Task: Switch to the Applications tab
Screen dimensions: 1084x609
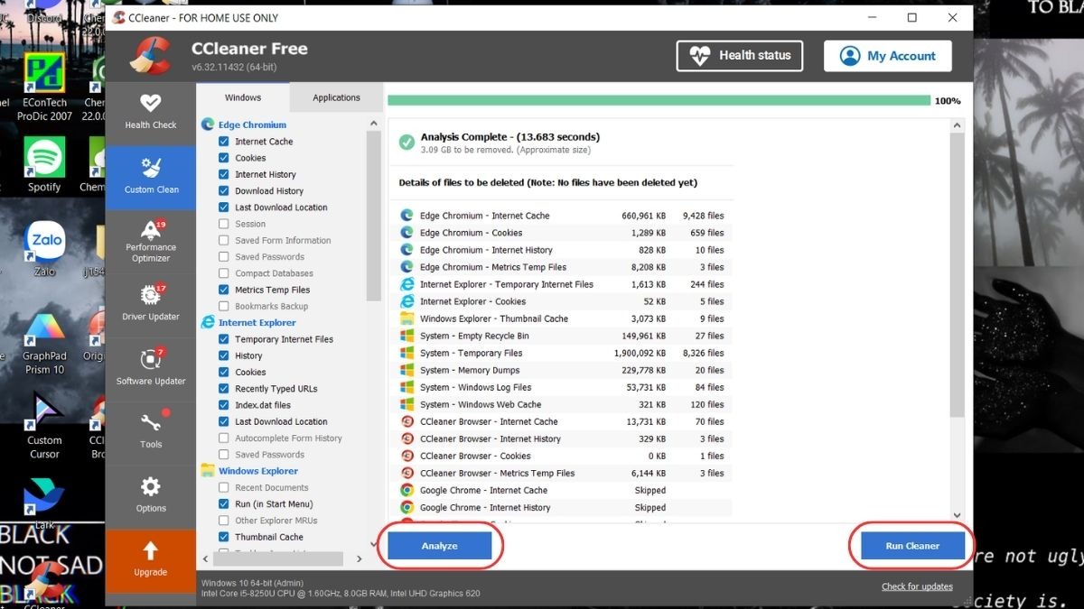Action: [x=336, y=97]
